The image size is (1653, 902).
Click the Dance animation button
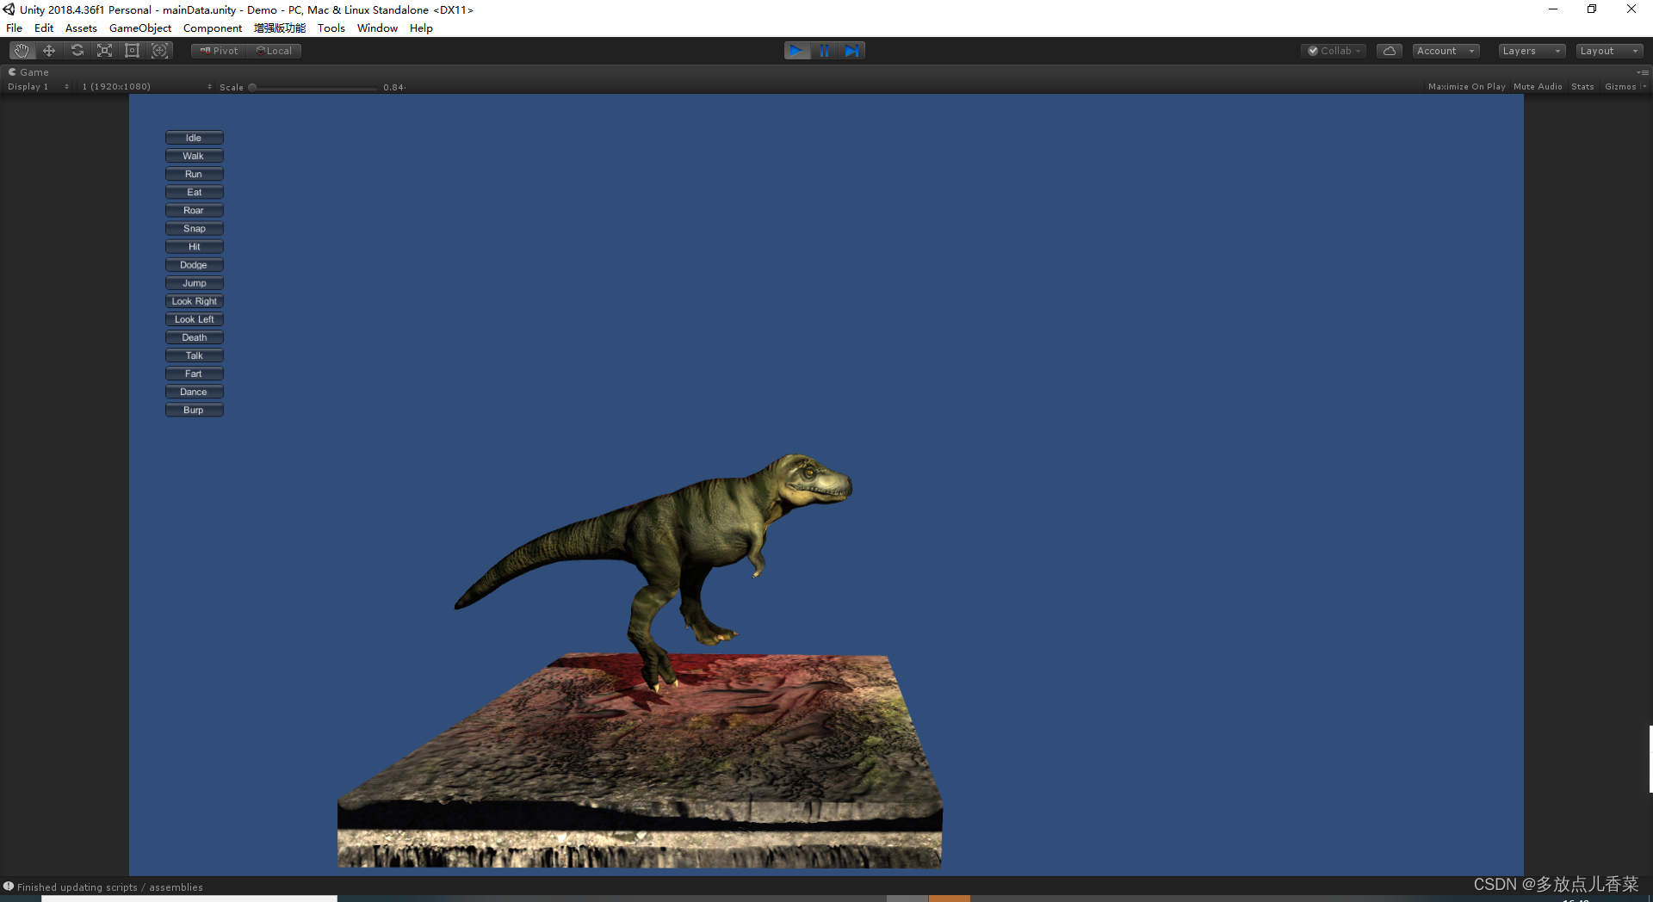click(x=194, y=392)
